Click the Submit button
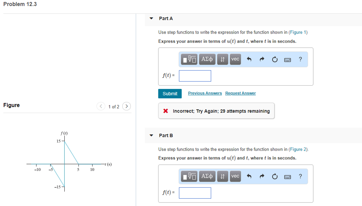This screenshot has height=206, width=362. pos(170,93)
